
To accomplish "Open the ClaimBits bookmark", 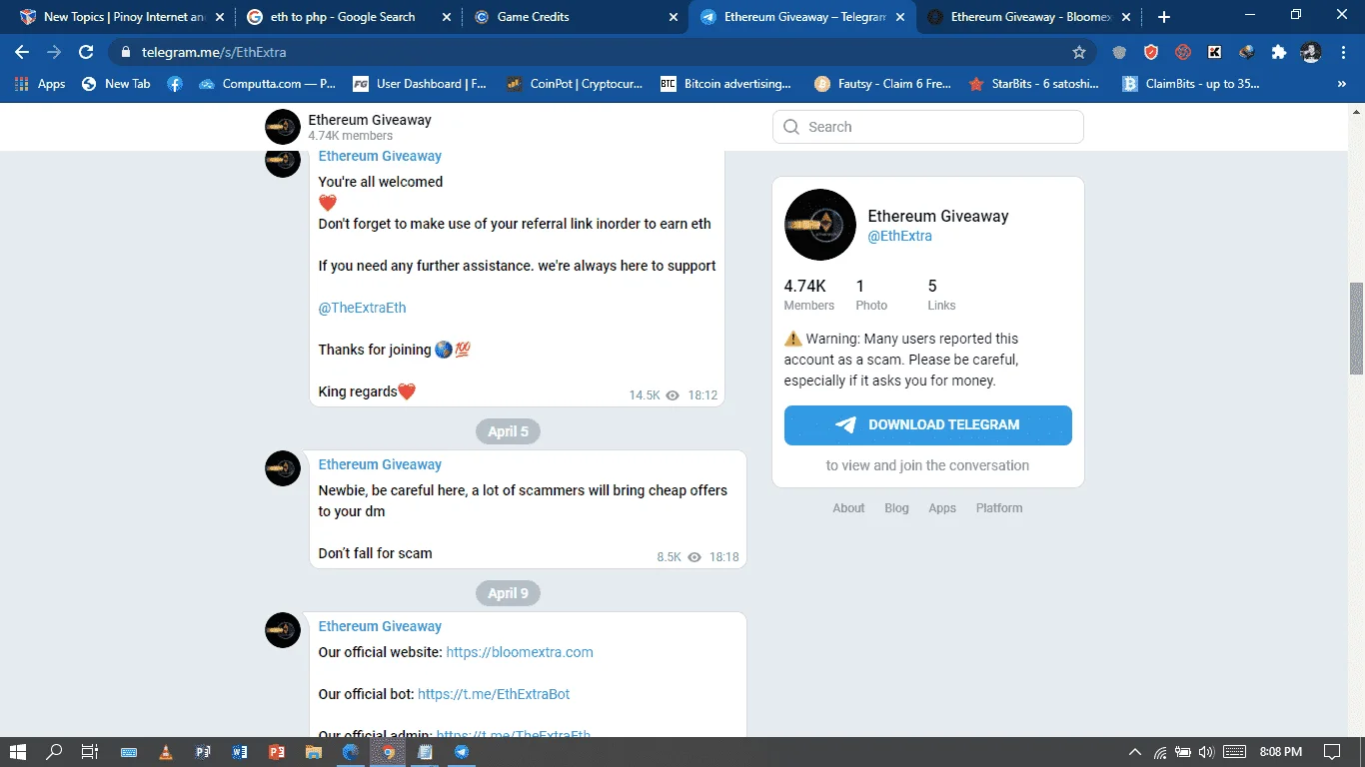I will (1191, 84).
